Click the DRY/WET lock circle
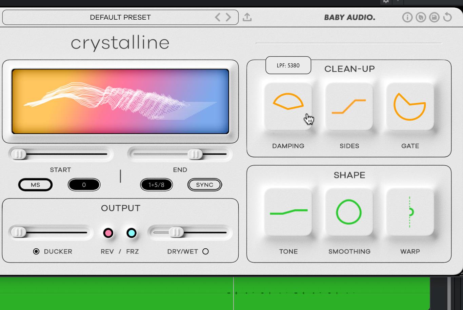 (205, 251)
